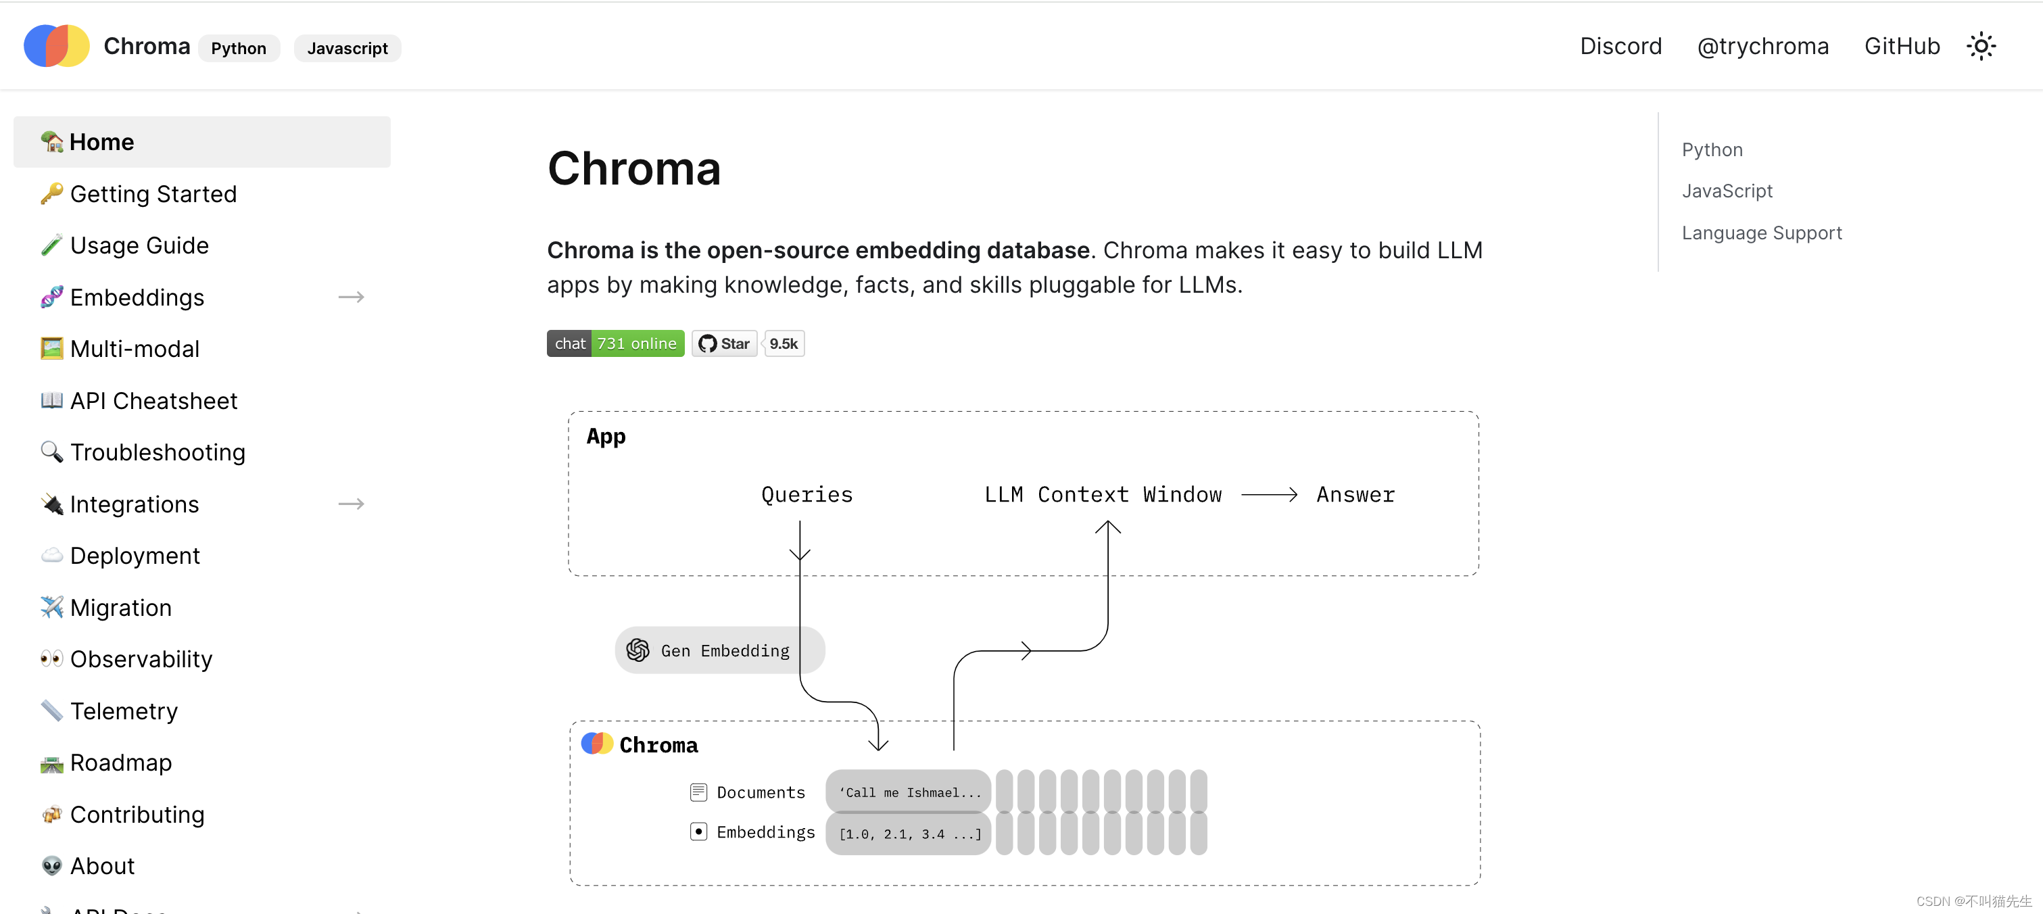Open the GitHub link in header

[x=1902, y=46]
